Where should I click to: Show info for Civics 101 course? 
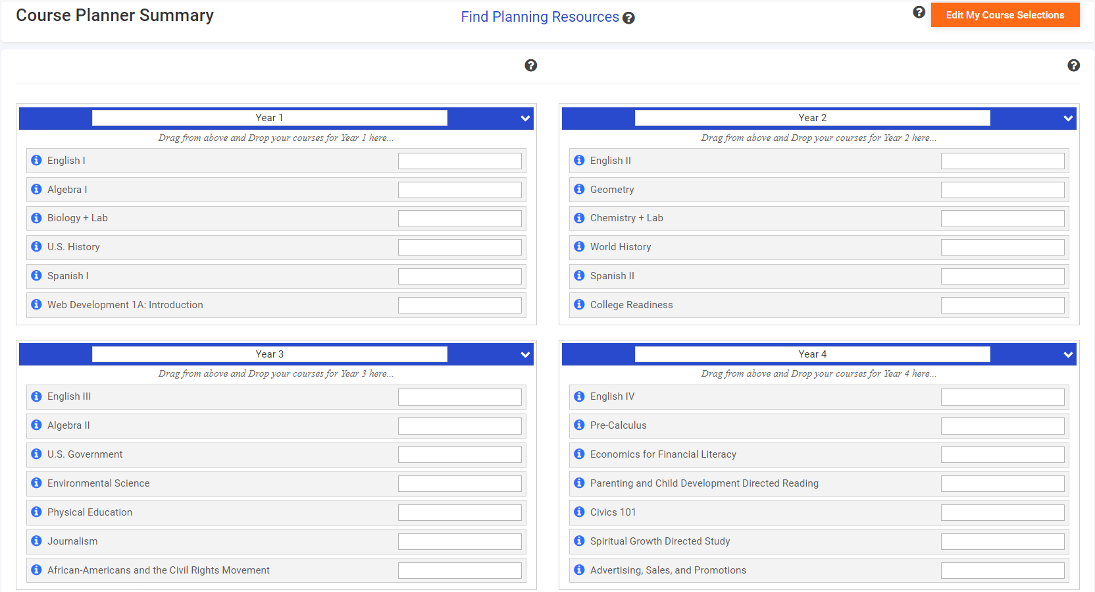pyautogui.click(x=580, y=512)
